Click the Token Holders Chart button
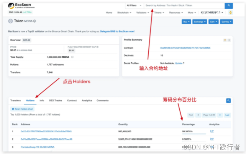Image resolution: width=246 pixels, height=154 pixels. click(x=22, y=109)
